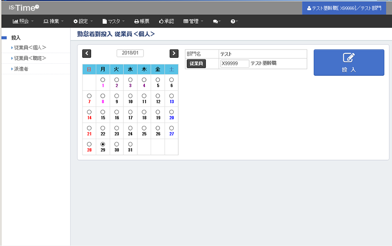Select the radio button for day 7

coord(89,96)
